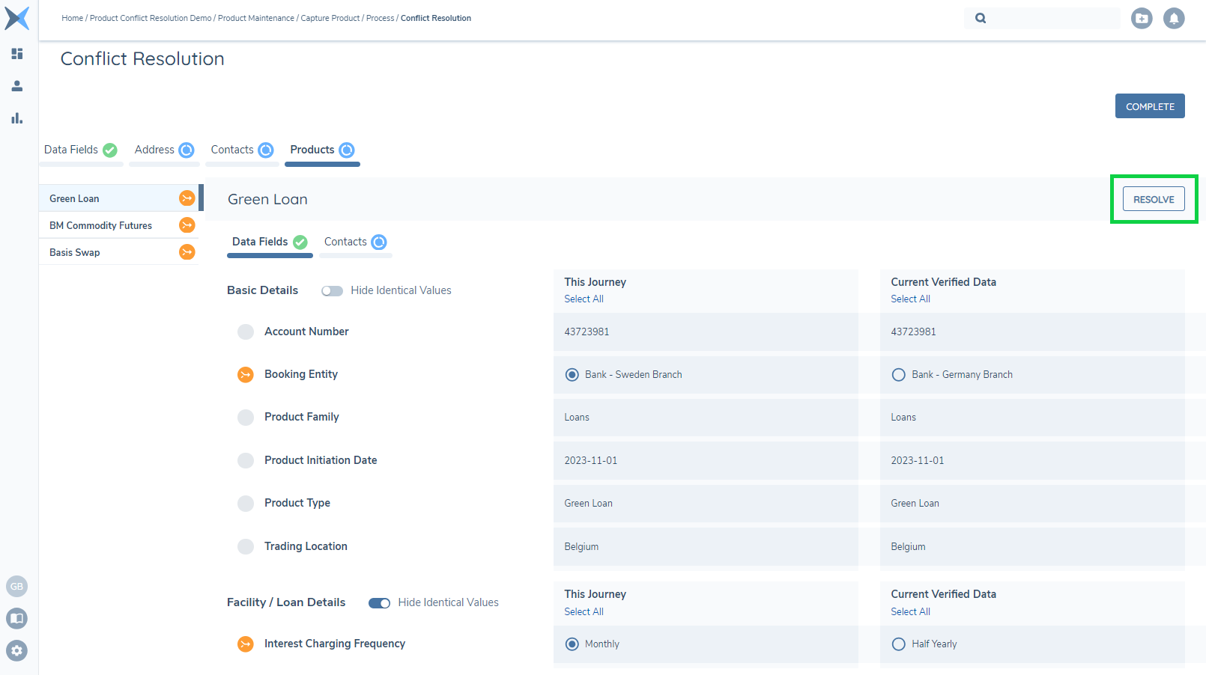Select the Bank - Germany Branch radio button
Screen dimensions: 1206x675
pyautogui.click(x=899, y=374)
